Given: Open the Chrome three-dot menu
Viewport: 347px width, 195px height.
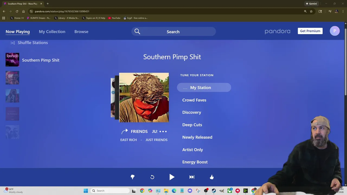Looking at the screenshot, I should click(343, 11).
